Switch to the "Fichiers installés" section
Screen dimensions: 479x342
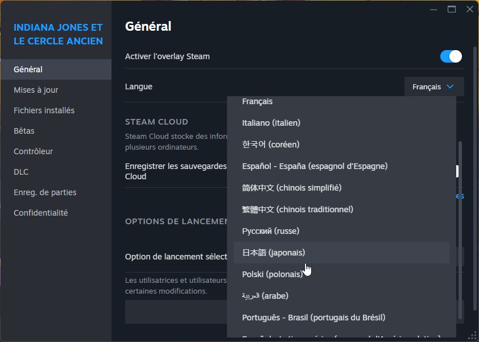pos(45,110)
